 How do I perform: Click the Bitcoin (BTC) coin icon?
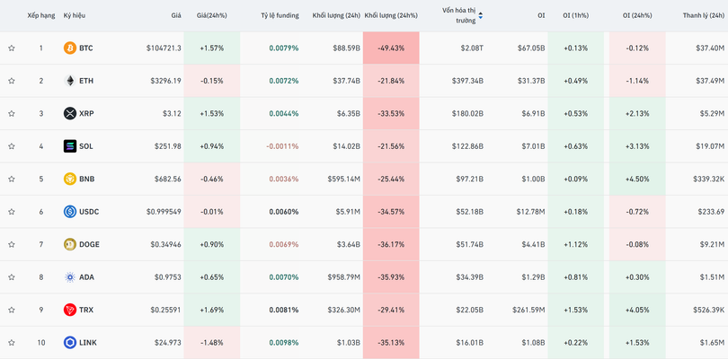[x=70, y=48]
